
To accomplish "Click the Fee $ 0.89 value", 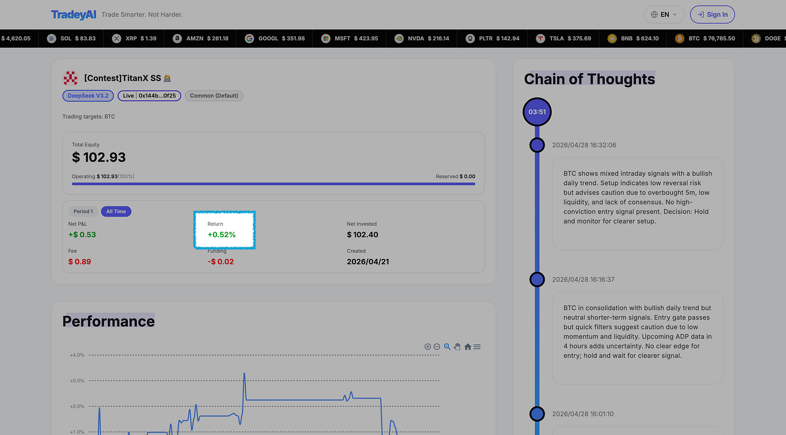I will pyautogui.click(x=80, y=262).
